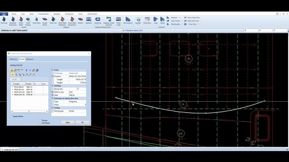Open the Definition tab in dialog

tap(14, 59)
